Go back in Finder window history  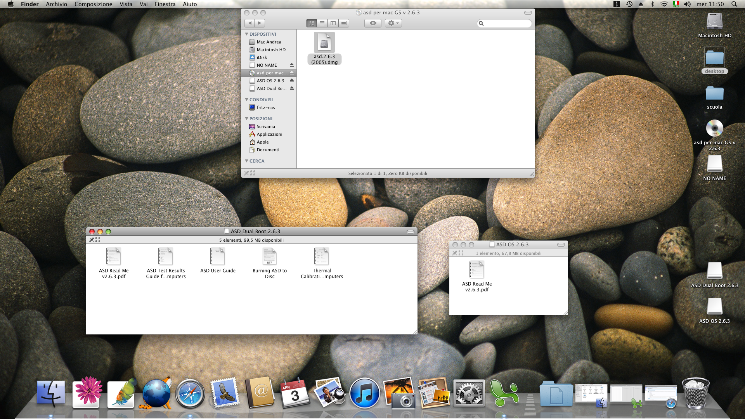(x=250, y=23)
